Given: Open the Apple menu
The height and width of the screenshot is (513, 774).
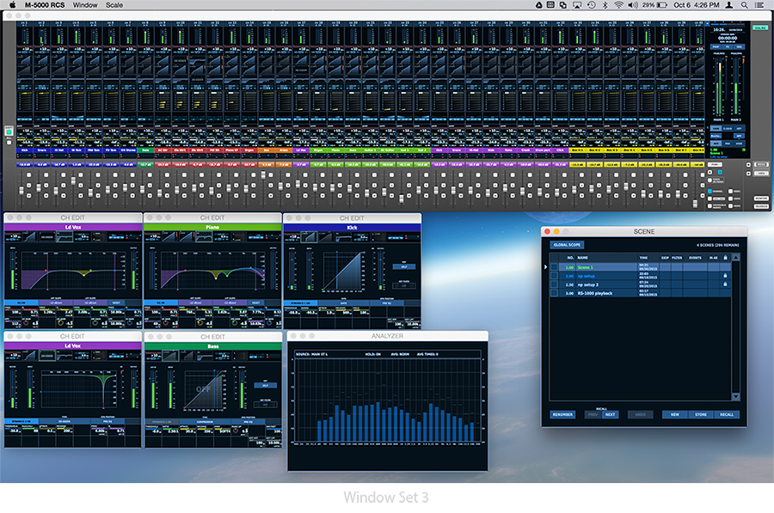Looking at the screenshot, I should pyautogui.click(x=10, y=5).
